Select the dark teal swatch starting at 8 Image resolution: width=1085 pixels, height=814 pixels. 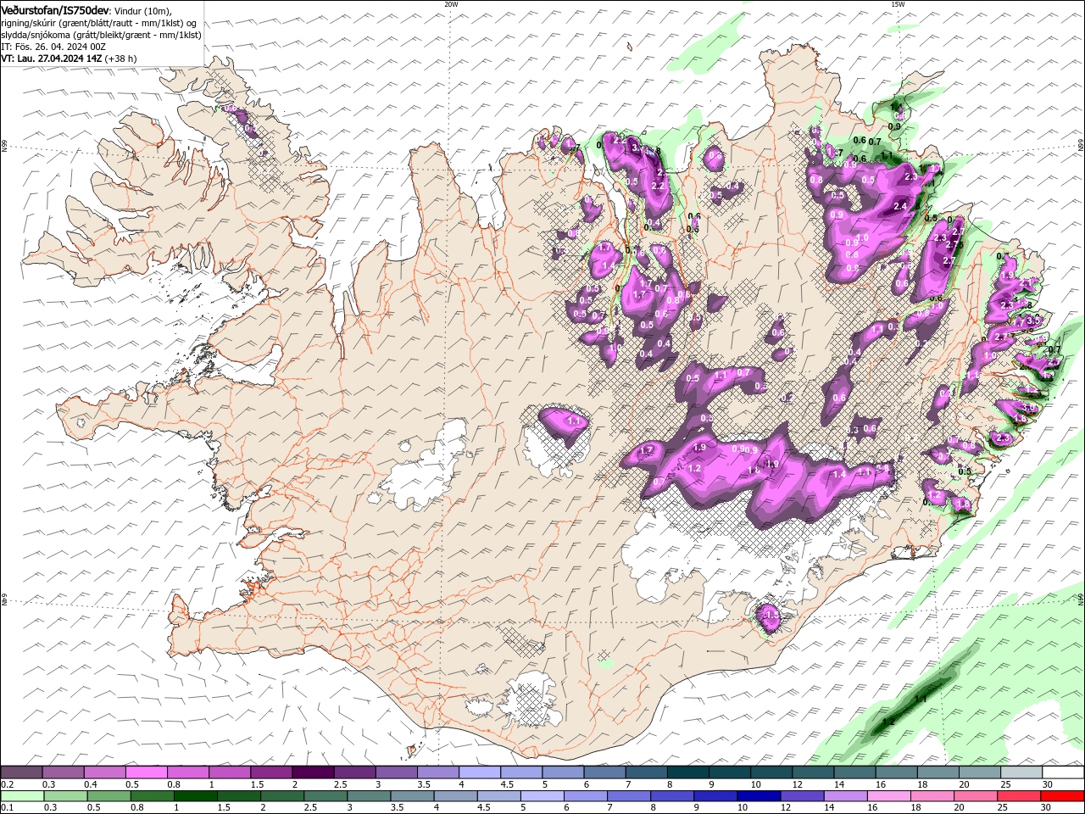(687, 772)
